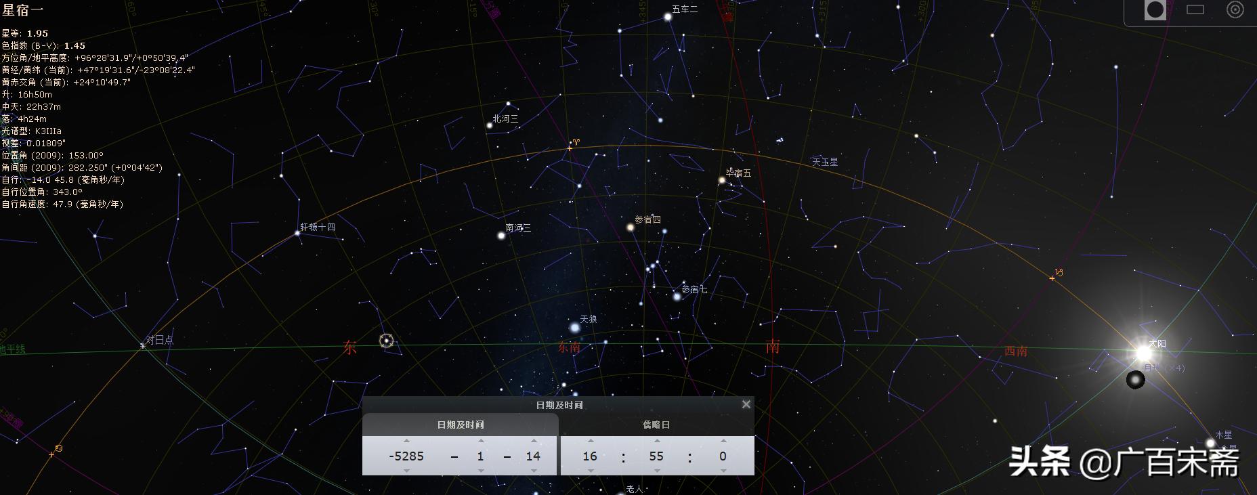Toggle the Telrad sight icon
Screen dimensions: 1257x495
[1235, 10]
